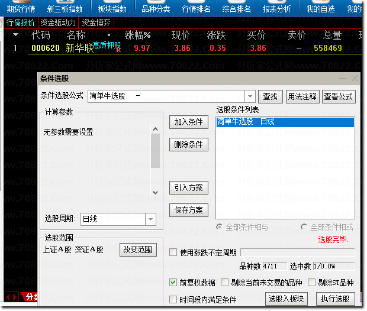Open the 我的自选 menu item

pyautogui.click(x=320, y=9)
